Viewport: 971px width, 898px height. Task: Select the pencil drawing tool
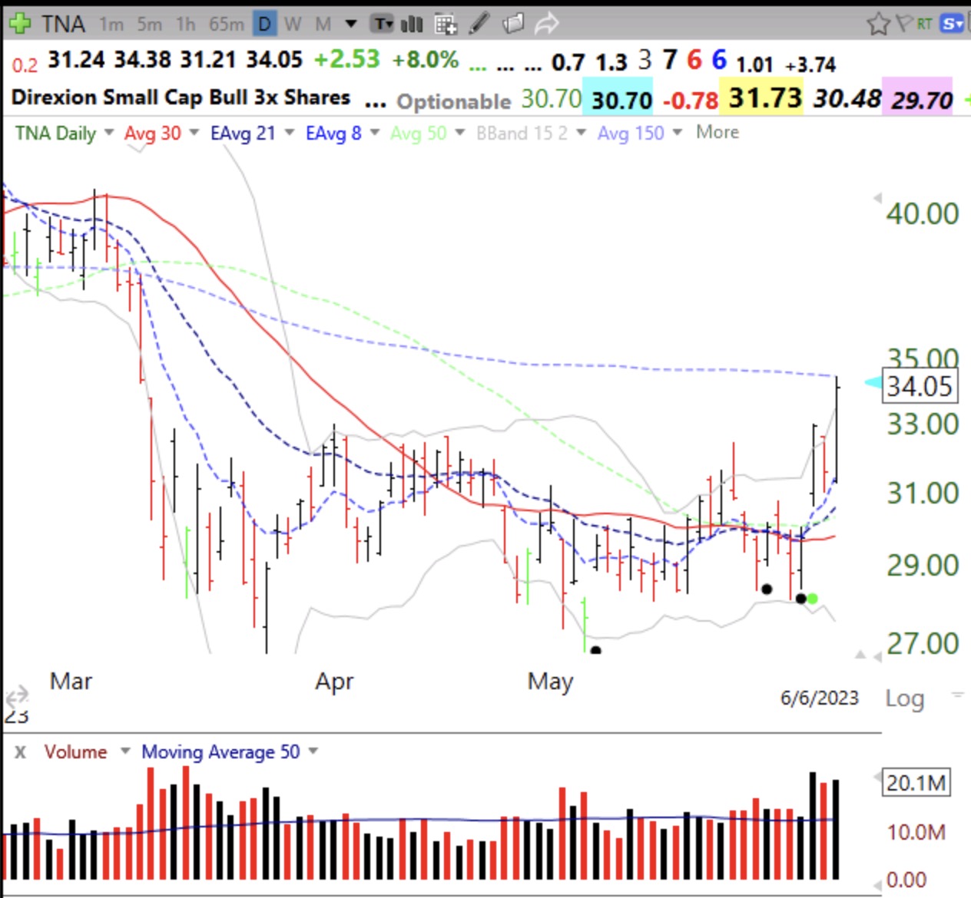479,24
